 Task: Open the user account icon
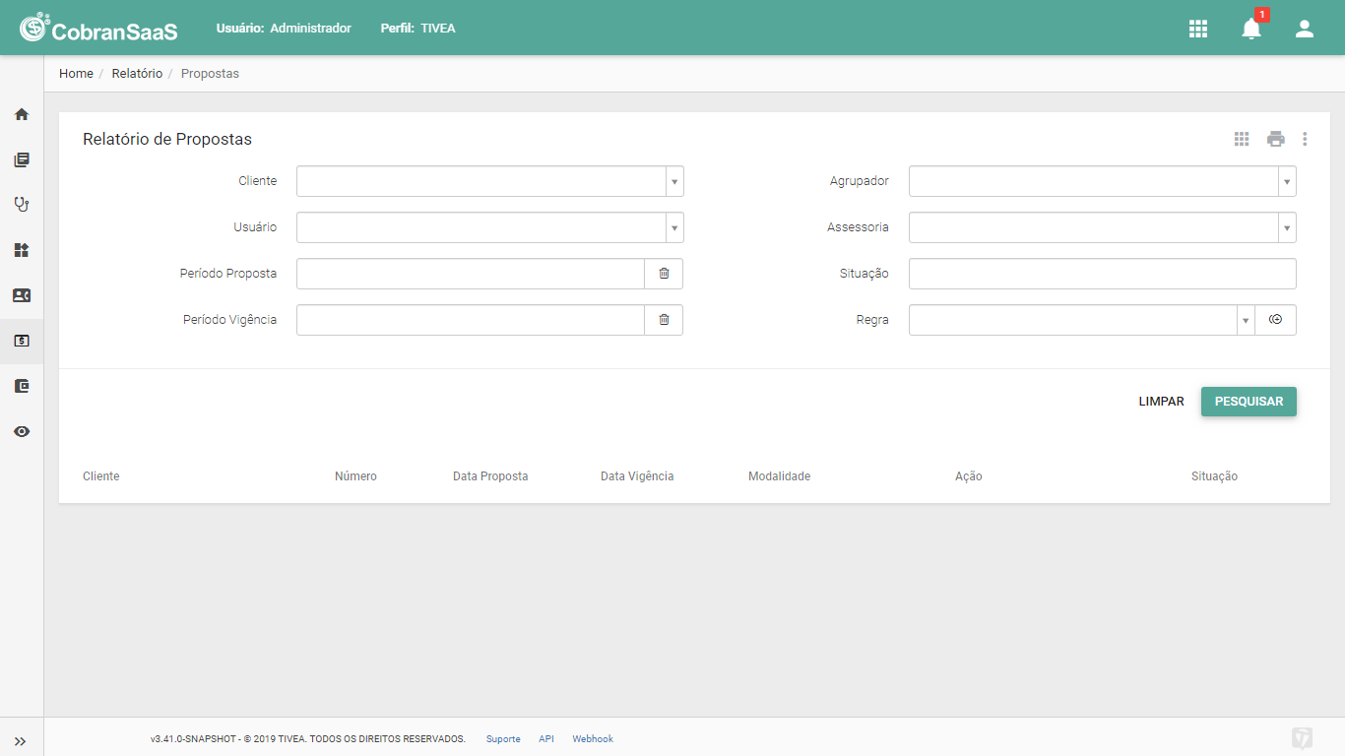1305,29
